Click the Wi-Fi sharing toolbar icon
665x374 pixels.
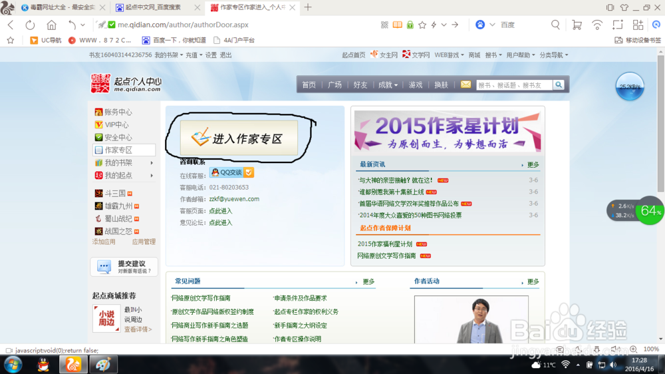597,25
